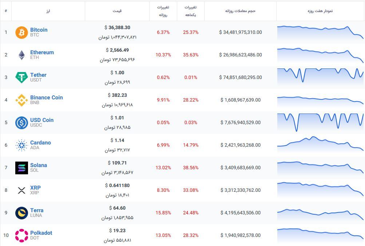Click the Terra LUNA logo icon

click(21, 213)
